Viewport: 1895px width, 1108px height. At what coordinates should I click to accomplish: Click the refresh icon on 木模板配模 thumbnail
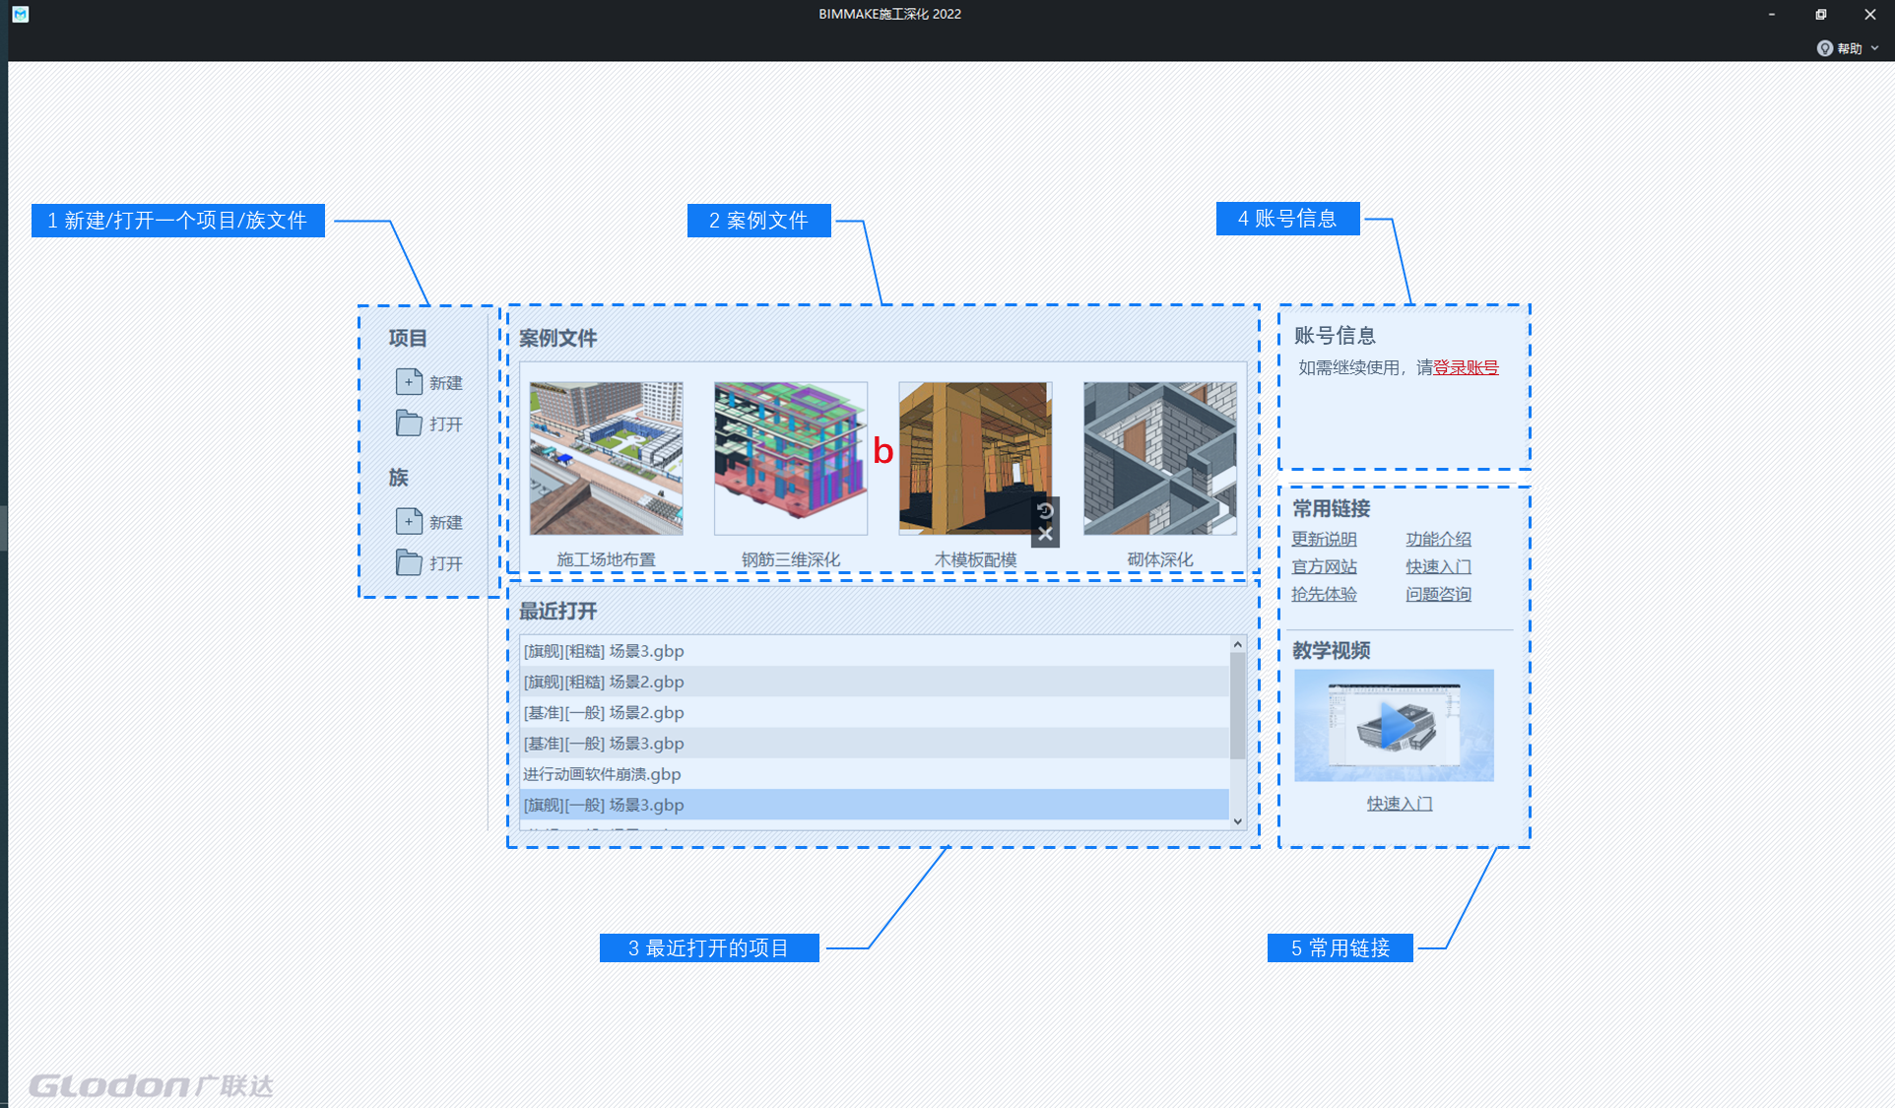[x=1045, y=510]
